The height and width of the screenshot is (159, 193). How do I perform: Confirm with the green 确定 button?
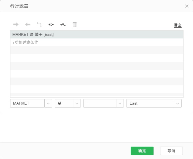[142, 151]
